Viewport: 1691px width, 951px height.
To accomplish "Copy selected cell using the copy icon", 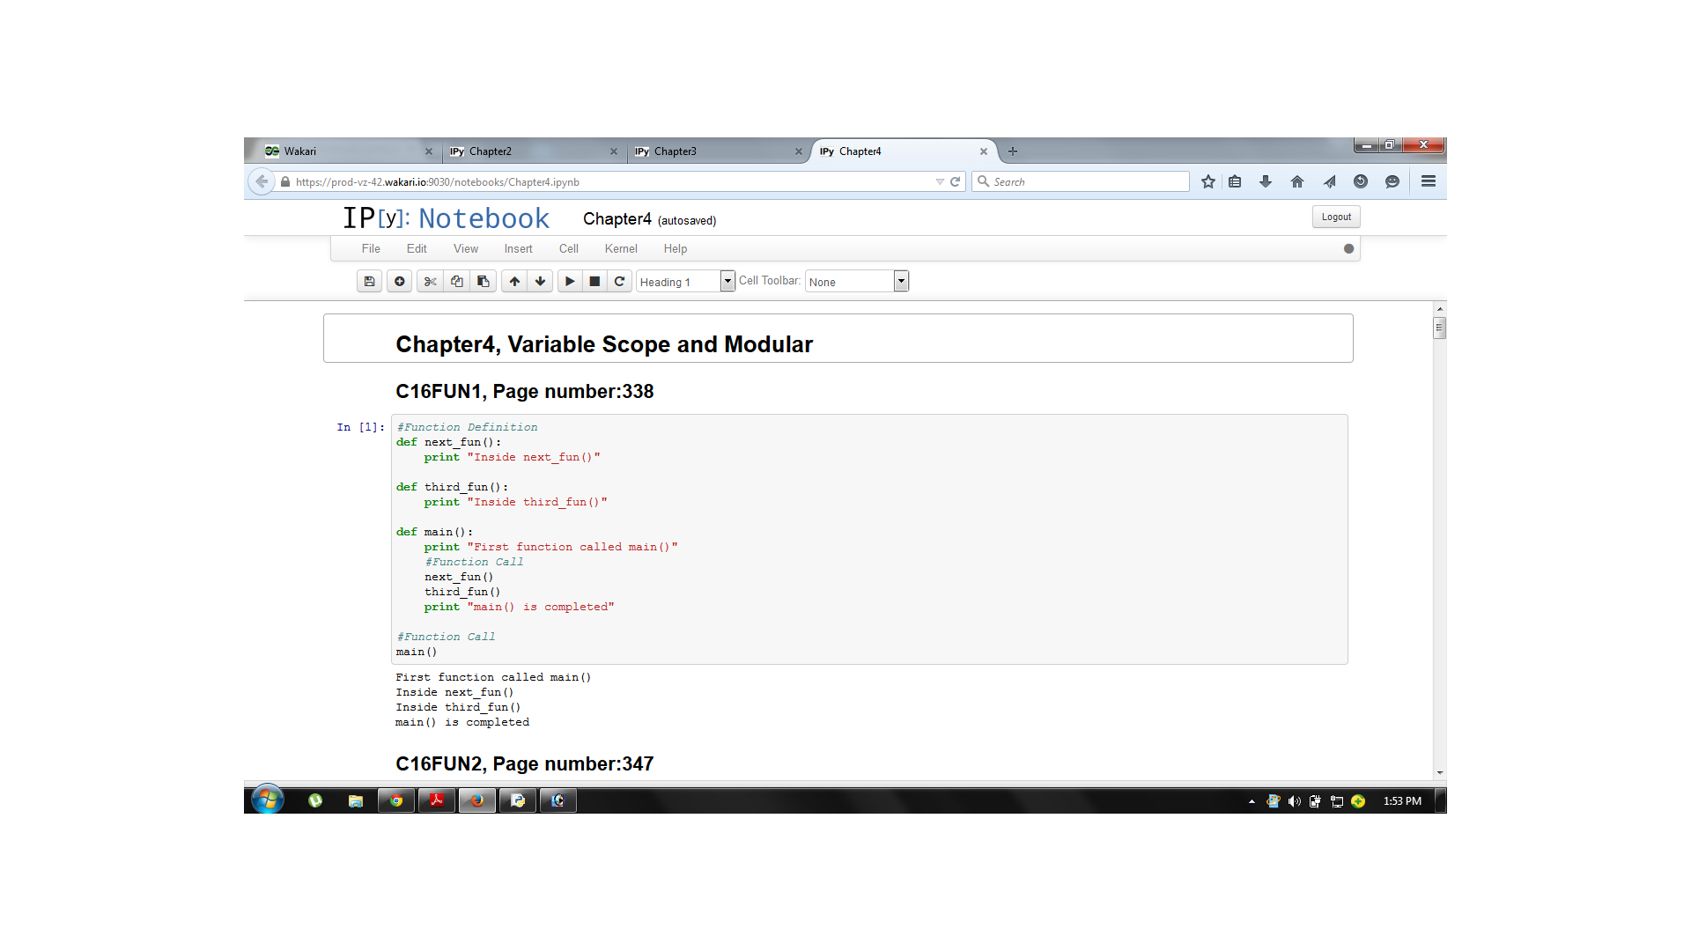I will pyautogui.click(x=456, y=281).
